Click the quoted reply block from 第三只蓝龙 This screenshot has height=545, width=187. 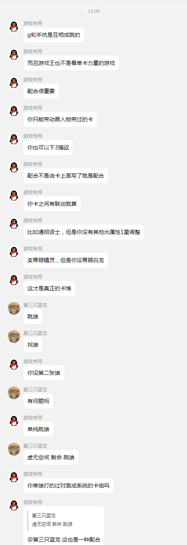(x=64, y=520)
